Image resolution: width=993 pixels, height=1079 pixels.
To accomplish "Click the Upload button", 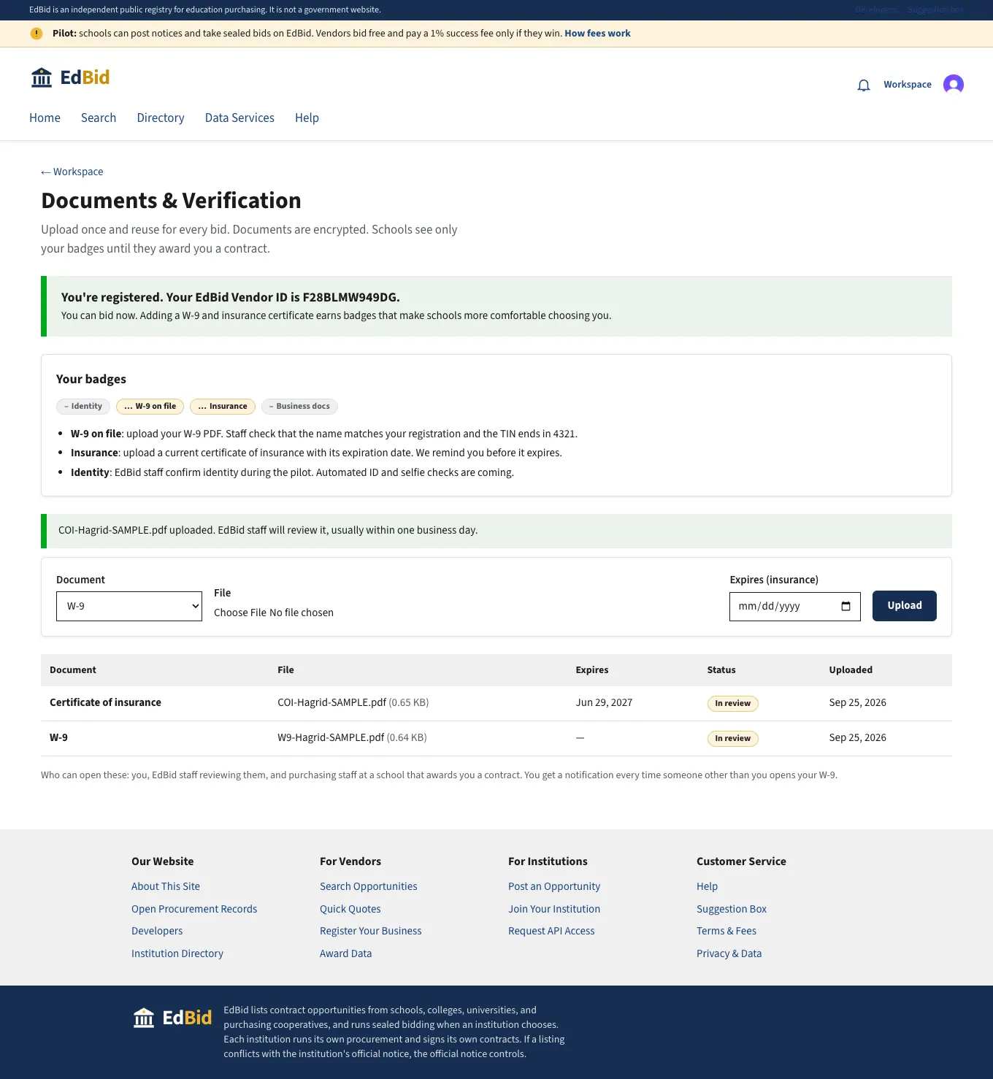I will tap(905, 606).
